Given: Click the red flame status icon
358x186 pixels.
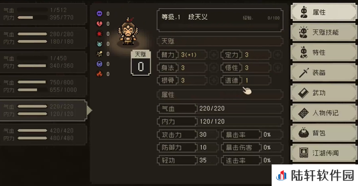Looking at the screenshot, I should [99, 74].
